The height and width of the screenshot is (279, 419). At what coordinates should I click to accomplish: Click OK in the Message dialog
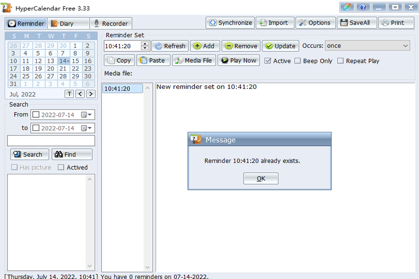[x=261, y=178]
